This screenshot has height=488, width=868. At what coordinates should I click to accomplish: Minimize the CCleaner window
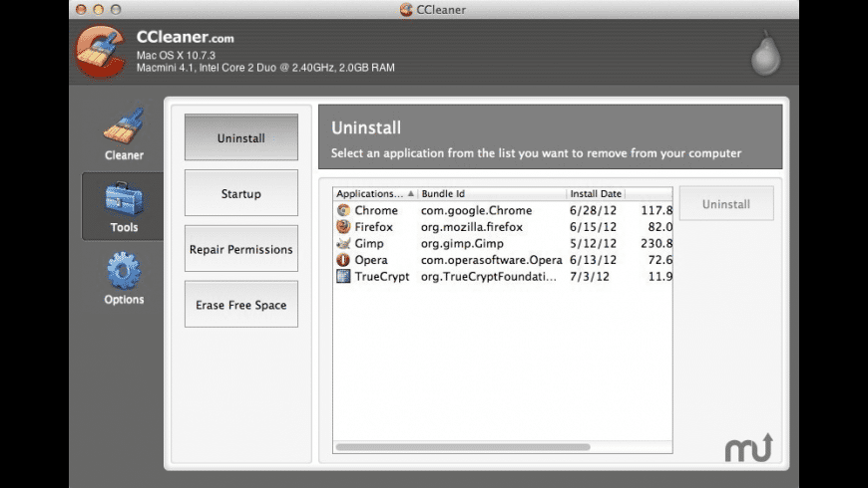(98, 9)
